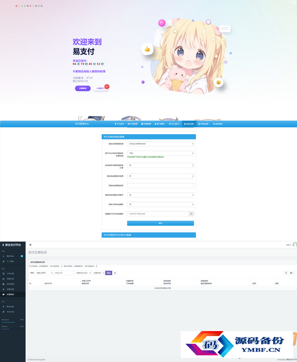The width and height of the screenshot is (297, 362).
Task: Click the 支付方式 column header
Action: click(x=48, y=284)
